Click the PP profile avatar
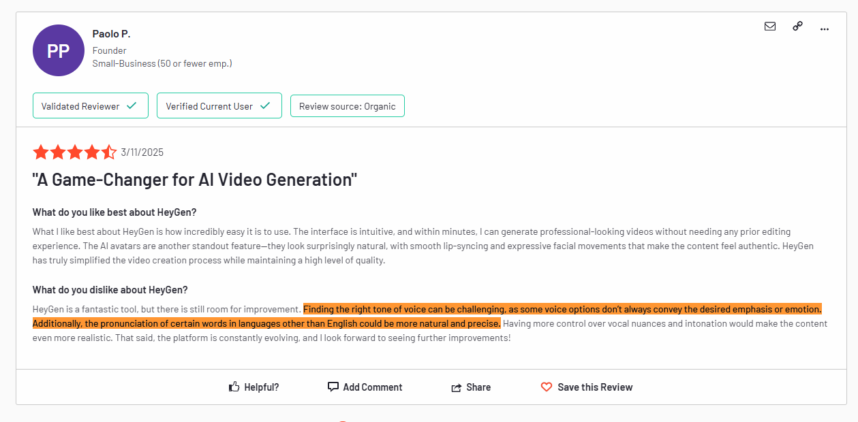 click(x=59, y=50)
